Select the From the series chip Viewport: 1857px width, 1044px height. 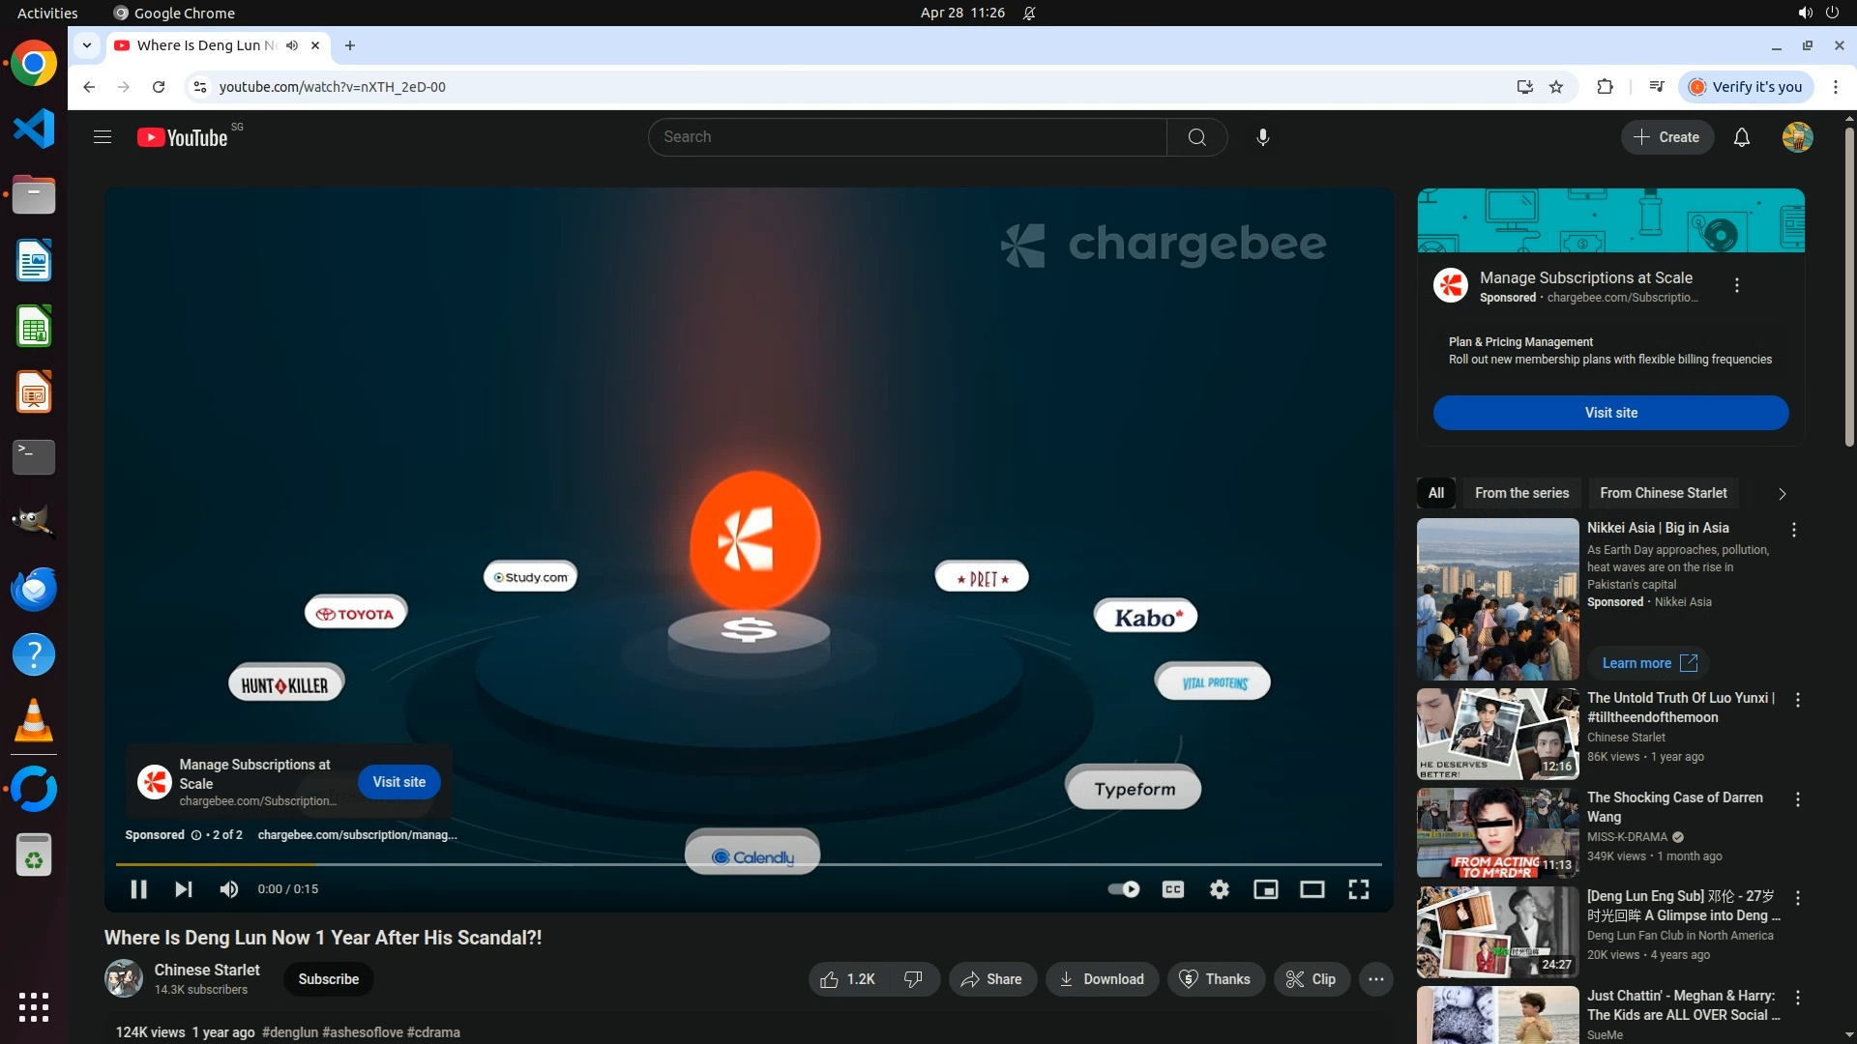click(1521, 493)
